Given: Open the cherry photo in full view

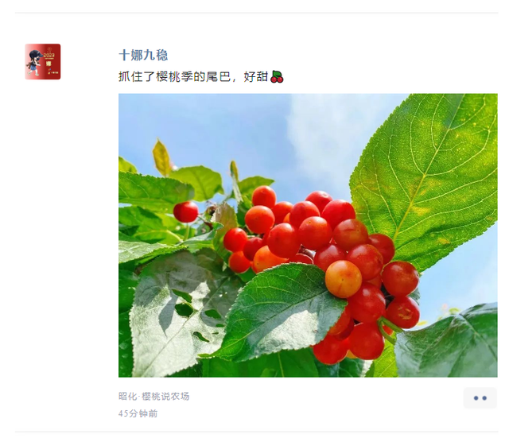Looking at the screenshot, I should [308, 235].
